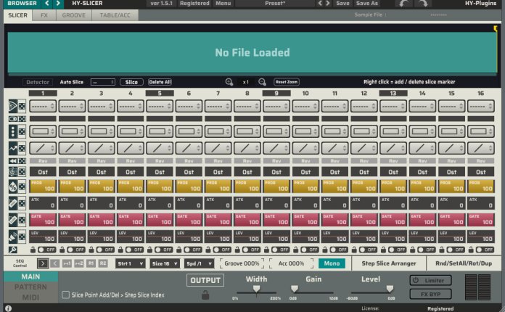The width and height of the screenshot is (505, 312).
Task: Open step 16 envelope curve selector
Action: (481, 148)
